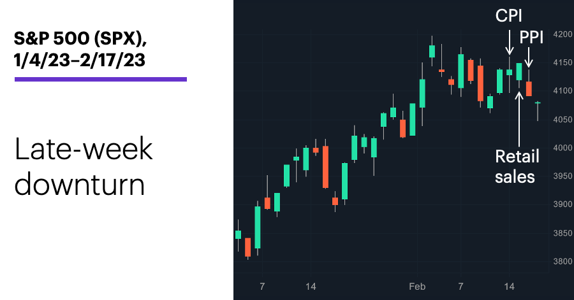574x300 pixels.
Task: Click the purple underline bar
Action: coord(101,79)
